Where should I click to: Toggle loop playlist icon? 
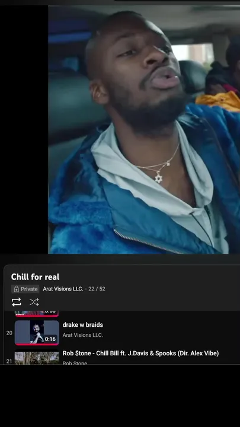point(17,302)
